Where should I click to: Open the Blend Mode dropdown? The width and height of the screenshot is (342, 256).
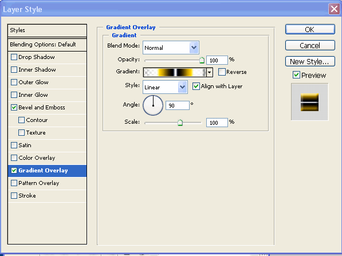(171, 48)
